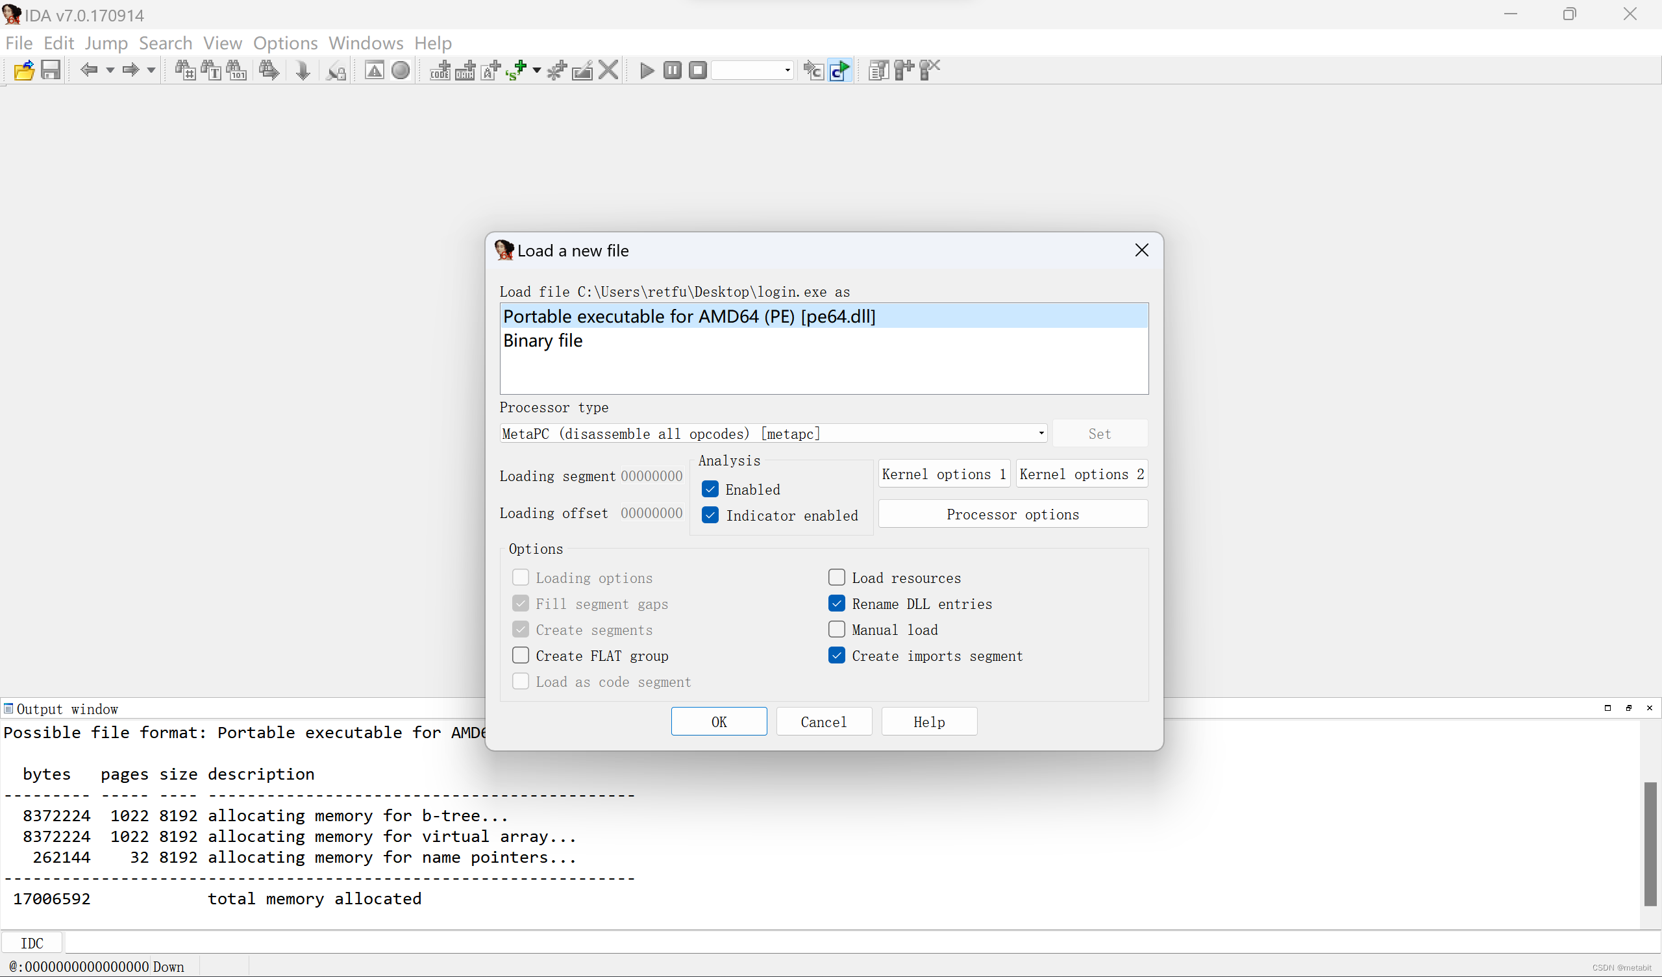Open the Search menu
The width and height of the screenshot is (1662, 977).
coord(166,43)
